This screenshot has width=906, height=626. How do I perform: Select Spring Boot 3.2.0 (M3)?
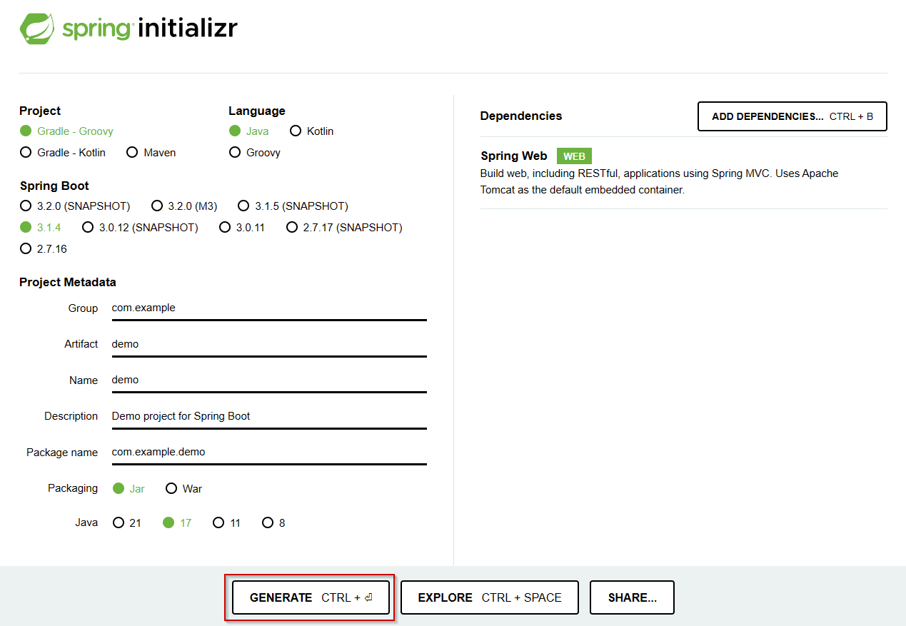coord(184,206)
